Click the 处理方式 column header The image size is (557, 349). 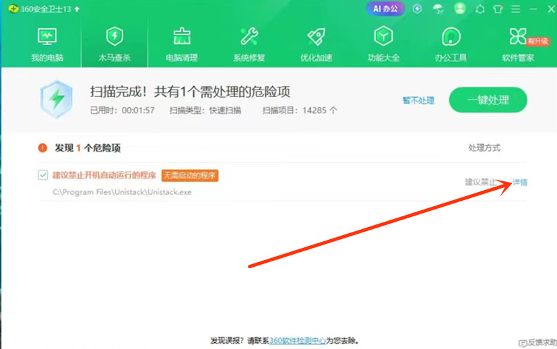(484, 148)
